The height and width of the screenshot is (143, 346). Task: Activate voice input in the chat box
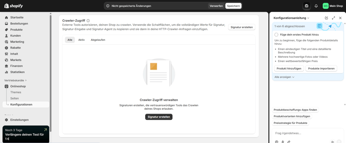click(x=332, y=142)
